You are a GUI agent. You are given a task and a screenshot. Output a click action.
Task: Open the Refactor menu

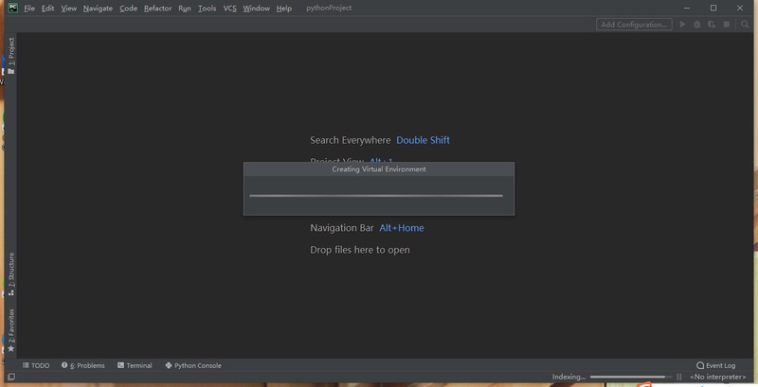pyautogui.click(x=157, y=9)
